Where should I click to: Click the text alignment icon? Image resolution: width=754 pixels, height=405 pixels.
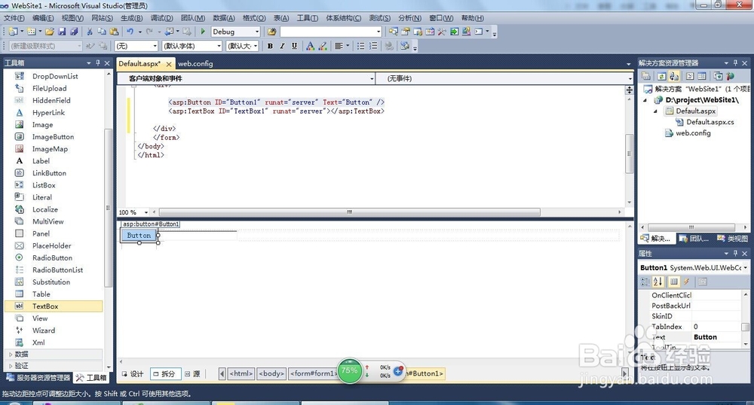(339, 46)
